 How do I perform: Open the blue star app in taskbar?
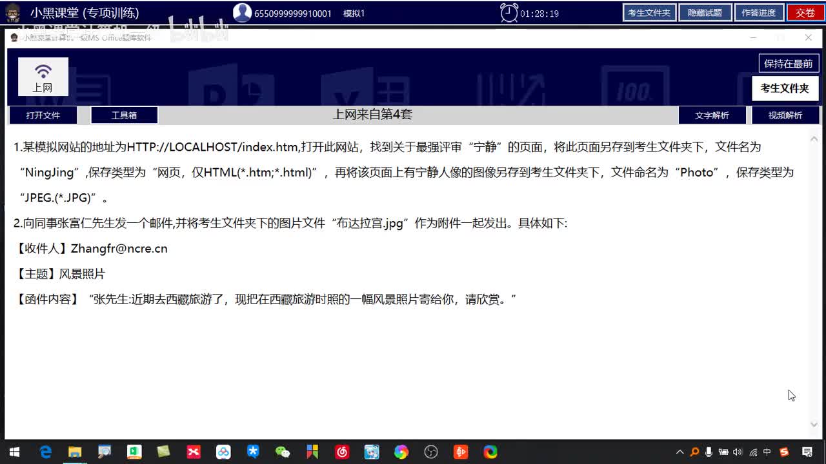253,452
